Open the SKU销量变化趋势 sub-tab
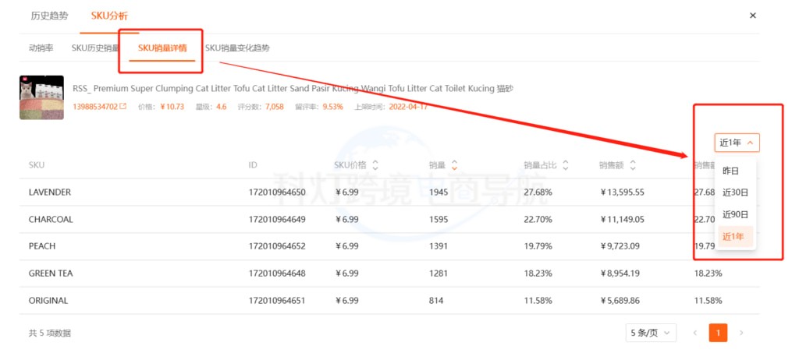The image size is (799, 360). [237, 48]
